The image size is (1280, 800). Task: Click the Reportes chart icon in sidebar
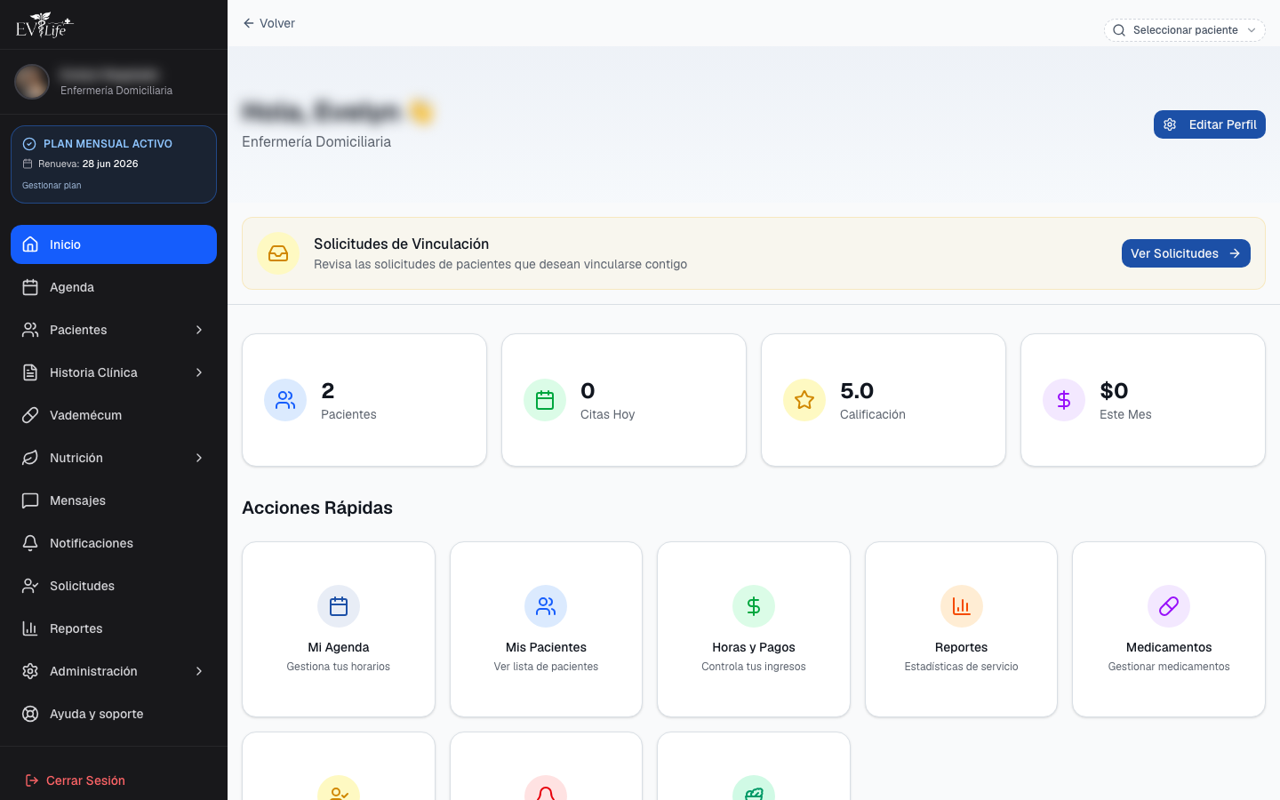tap(30, 628)
